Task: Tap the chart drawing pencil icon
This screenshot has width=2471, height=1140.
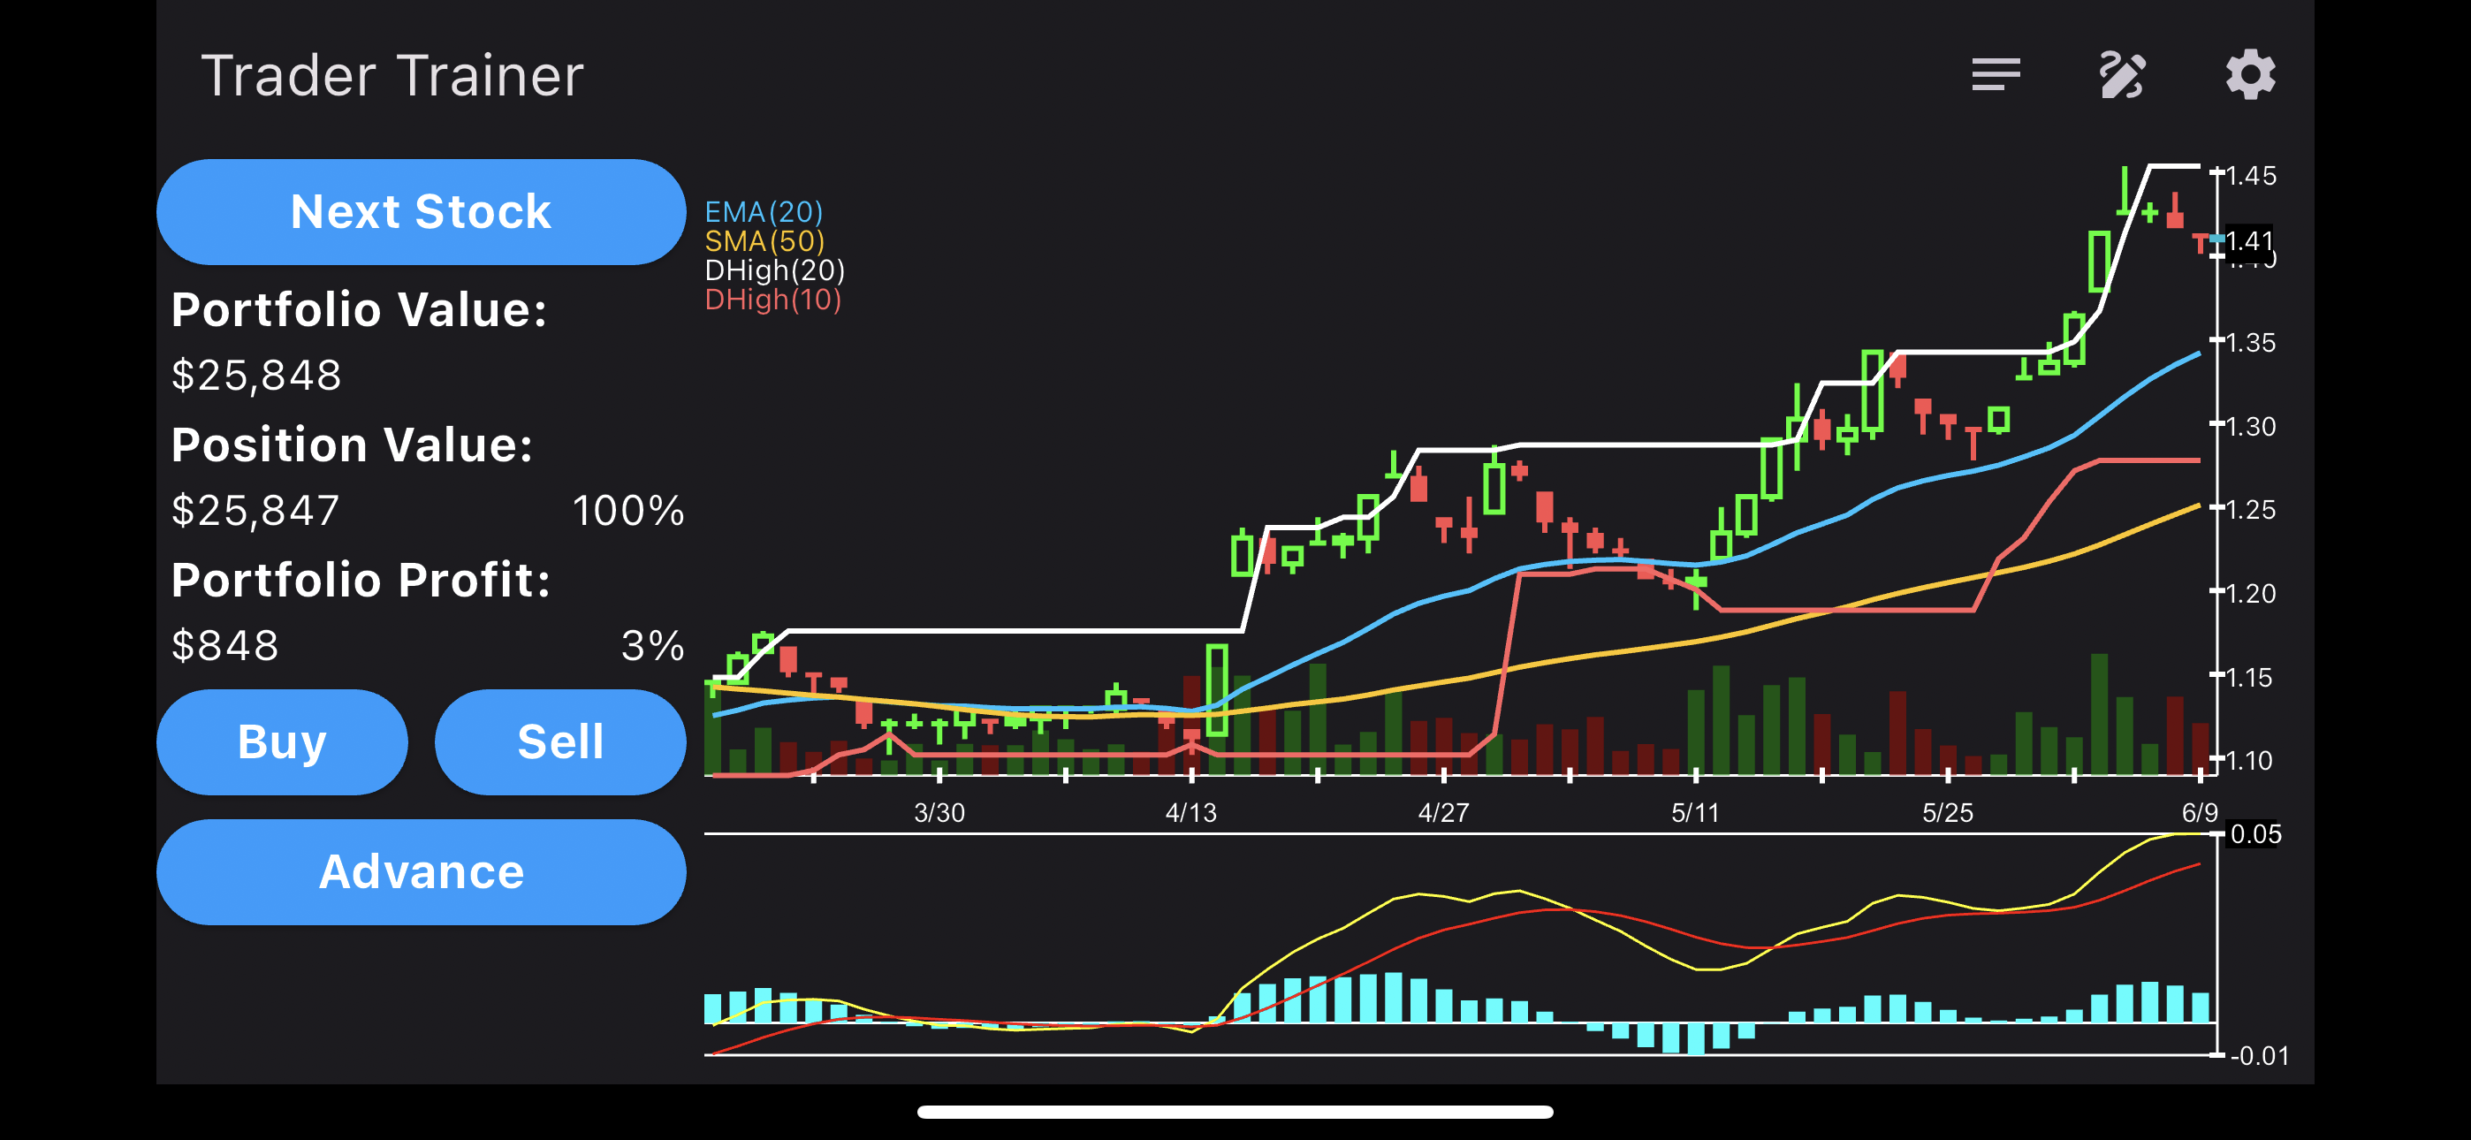Action: click(x=2122, y=75)
